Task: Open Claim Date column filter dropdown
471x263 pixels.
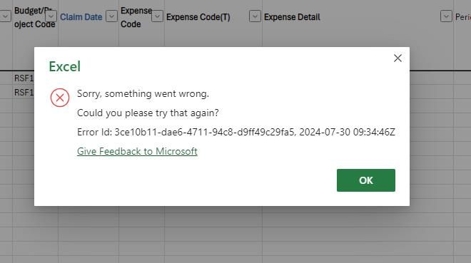Action: (x=111, y=16)
